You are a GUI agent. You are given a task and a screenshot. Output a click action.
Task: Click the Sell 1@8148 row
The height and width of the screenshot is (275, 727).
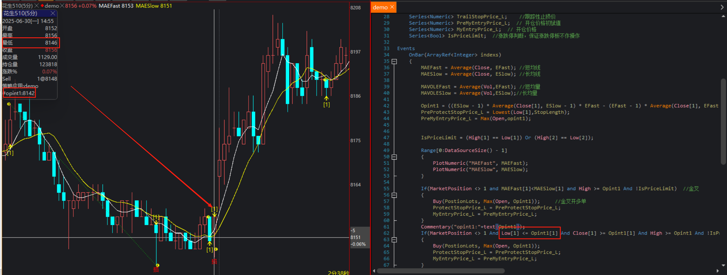(29, 79)
